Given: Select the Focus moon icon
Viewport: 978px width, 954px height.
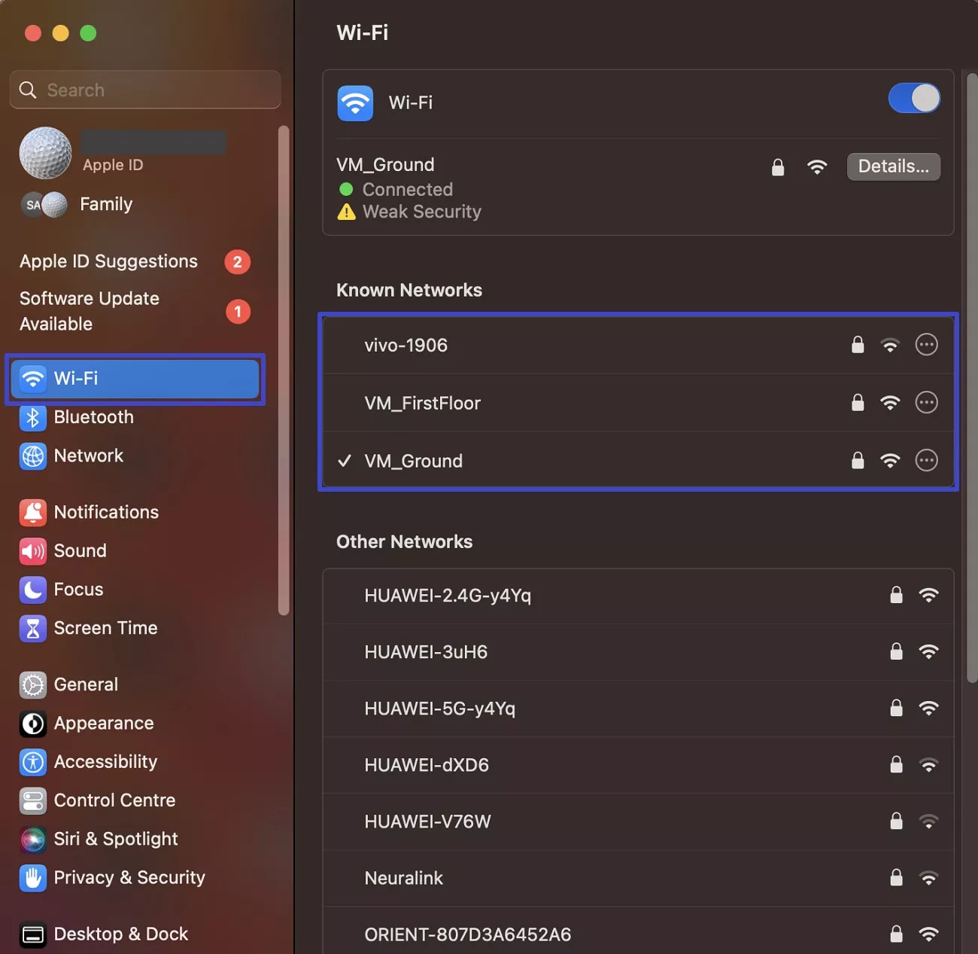Looking at the screenshot, I should [x=33, y=590].
